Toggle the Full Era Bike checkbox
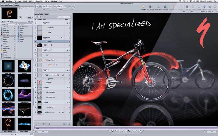Viewport: 218px width, 136px height. [x=35, y=92]
